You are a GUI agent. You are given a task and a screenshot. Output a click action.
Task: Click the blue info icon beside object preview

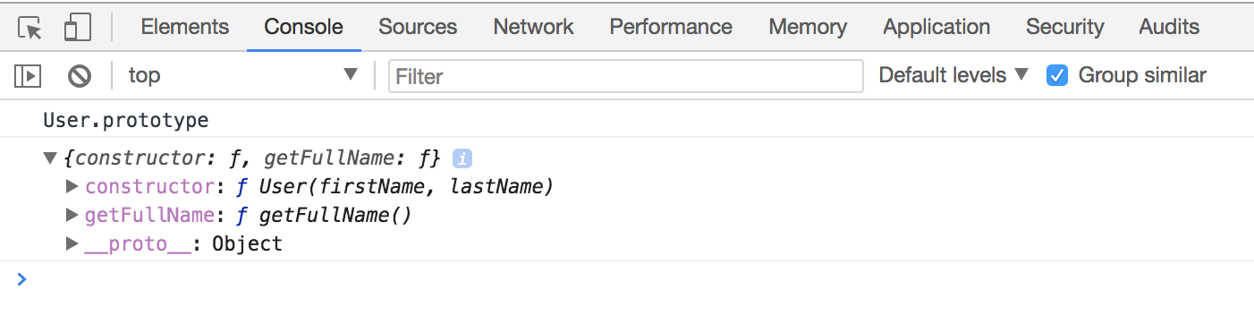coord(462,158)
